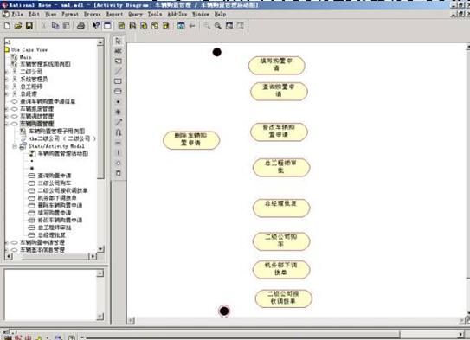Open the Edit menu
This screenshot has width=470, height=340.
pyautogui.click(x=34, y=14)
